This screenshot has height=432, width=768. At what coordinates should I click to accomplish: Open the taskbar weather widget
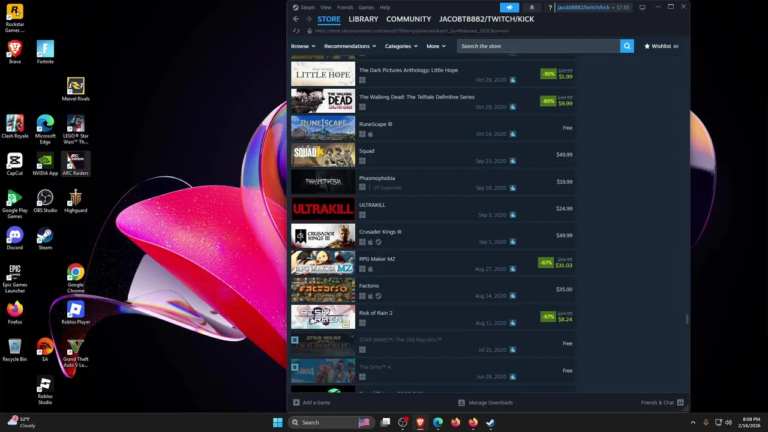click(21, 422)
